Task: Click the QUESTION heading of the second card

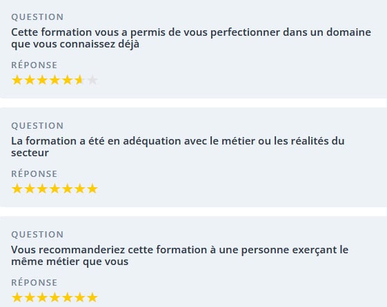Action: tap(37, 126)
